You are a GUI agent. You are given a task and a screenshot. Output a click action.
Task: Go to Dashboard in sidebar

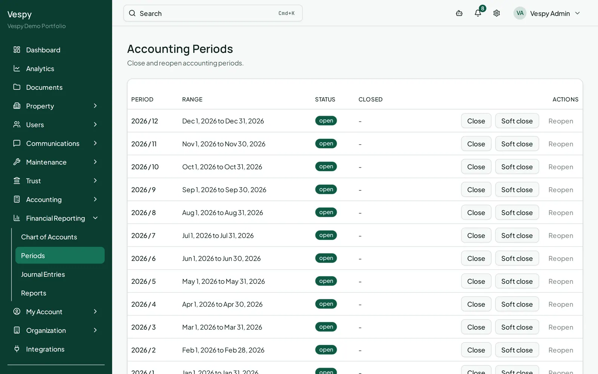point(56,50)
